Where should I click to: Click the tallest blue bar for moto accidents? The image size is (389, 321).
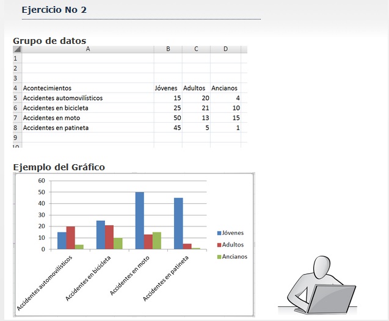coord(140,220)
